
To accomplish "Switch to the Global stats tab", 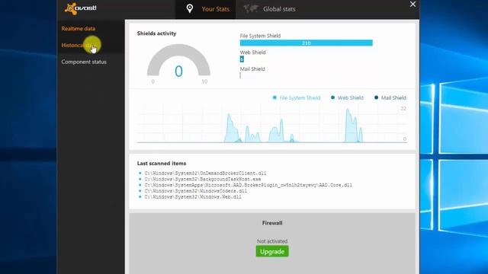I will coord(269,9).
